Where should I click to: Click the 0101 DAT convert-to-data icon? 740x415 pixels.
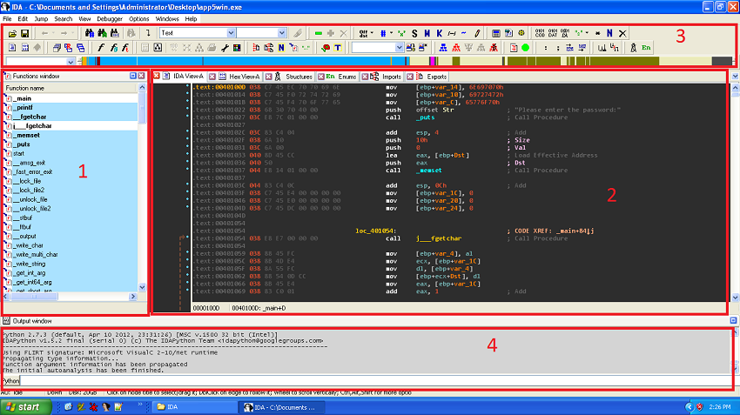click(553, 33)
